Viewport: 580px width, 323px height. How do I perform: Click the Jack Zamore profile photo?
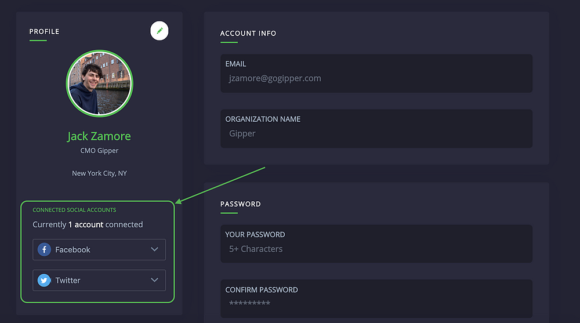point(100,84)
